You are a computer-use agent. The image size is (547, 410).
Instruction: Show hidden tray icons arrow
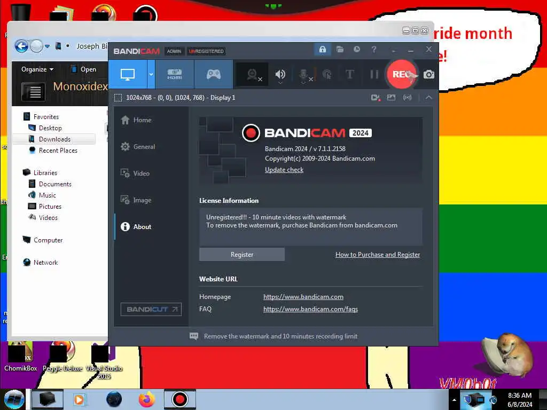[454, 400]
